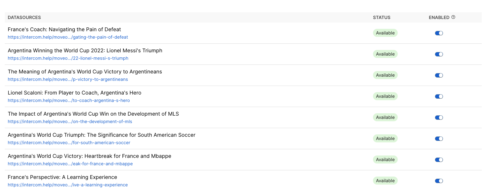Select the Lionel Scaloni datasource title
Image resolution: width=488 pixels, height=195 pixels.
74,93
